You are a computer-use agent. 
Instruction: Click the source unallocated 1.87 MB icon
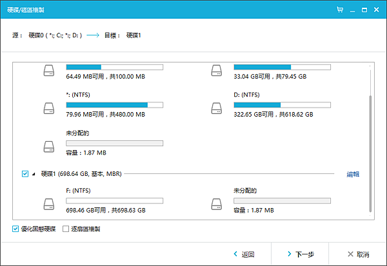(x=50, y=146)
